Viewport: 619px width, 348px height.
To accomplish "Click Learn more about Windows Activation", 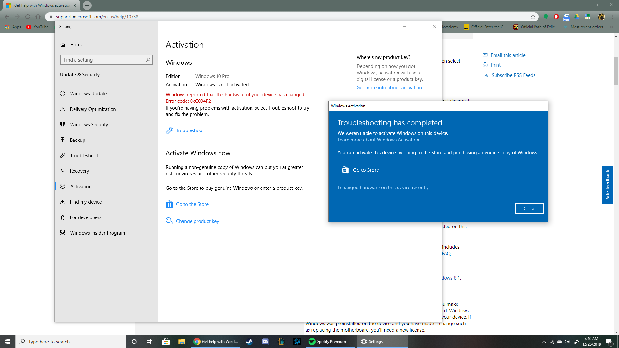I will pyautogui.click(x=378, y=140).
